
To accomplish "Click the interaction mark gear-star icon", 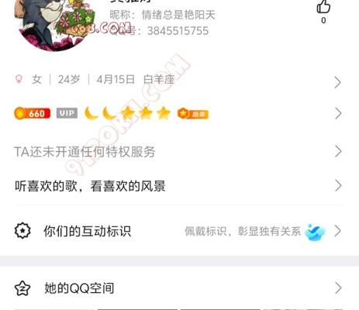I will coord(22,231).
